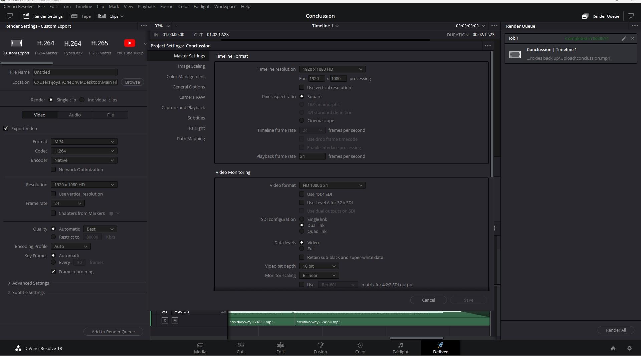Image resolution: width=641 pixels, height=356 pixels.
Task: Open project settings gear icon
Action: tap(629, 348)
